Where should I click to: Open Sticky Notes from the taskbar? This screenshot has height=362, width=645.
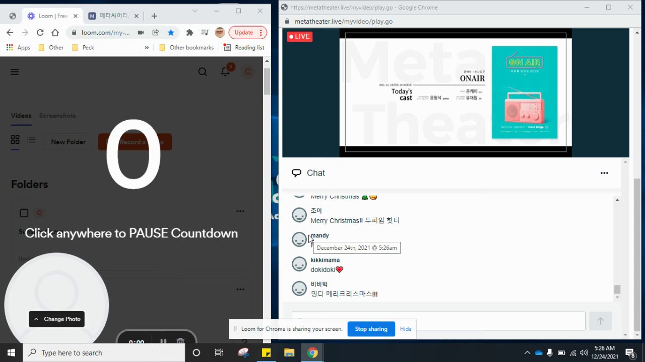pyautogui.click(x=266, y=352)
